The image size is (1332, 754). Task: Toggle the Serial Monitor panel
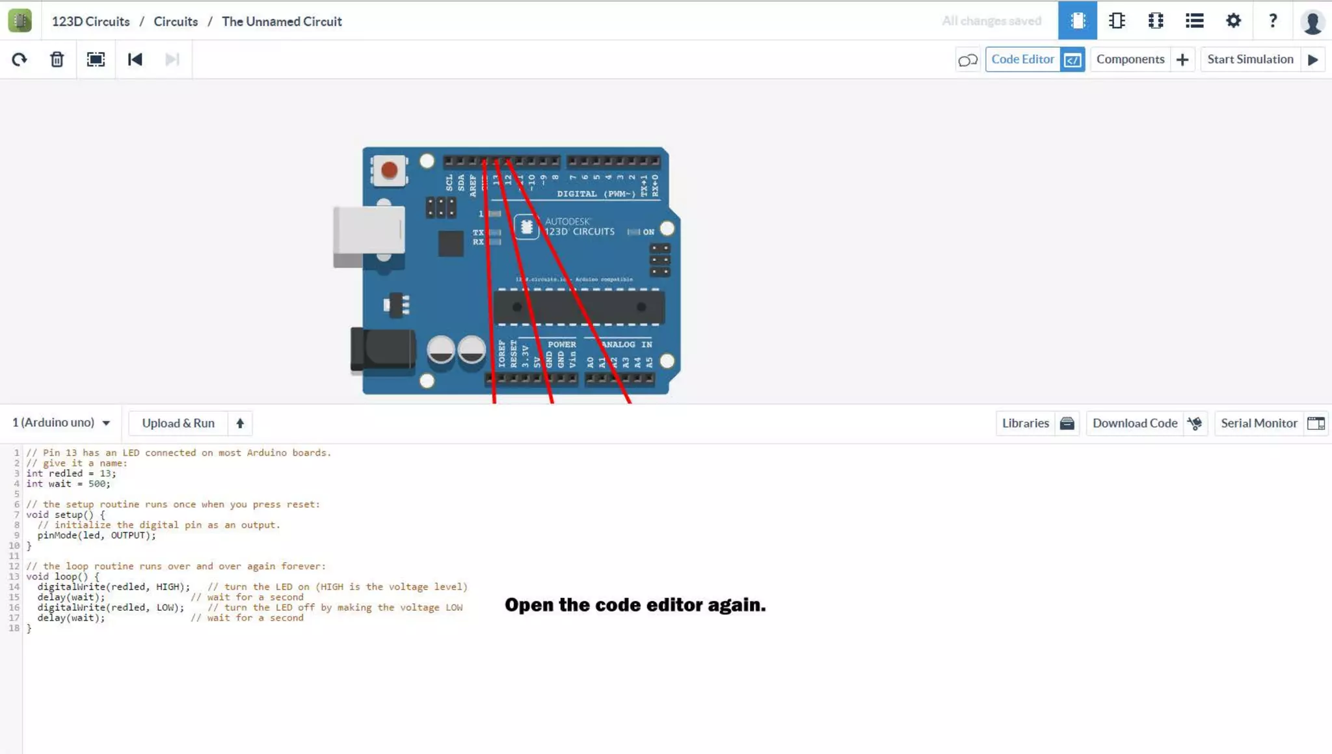tap(1272, 424)
